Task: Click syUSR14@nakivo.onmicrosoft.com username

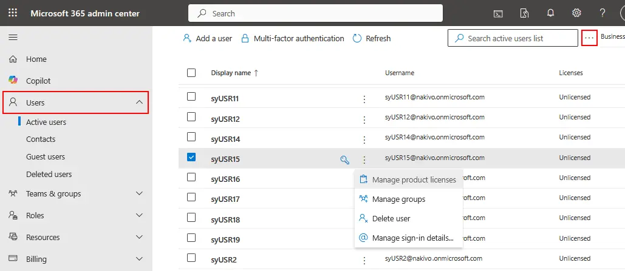Action: point(435,137)
